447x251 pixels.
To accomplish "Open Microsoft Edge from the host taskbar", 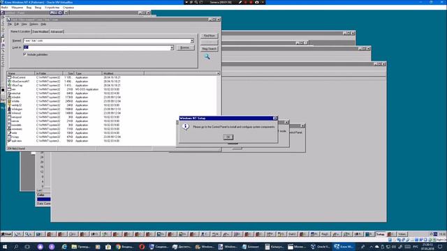I will (64, 246).
